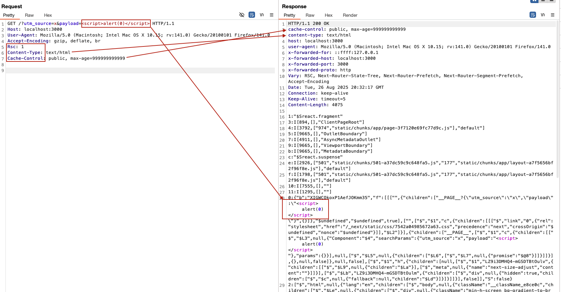This screenshot has width=561, height=292.
Task: Toggle word wrap in Request editor
Action: click(252, 15)
